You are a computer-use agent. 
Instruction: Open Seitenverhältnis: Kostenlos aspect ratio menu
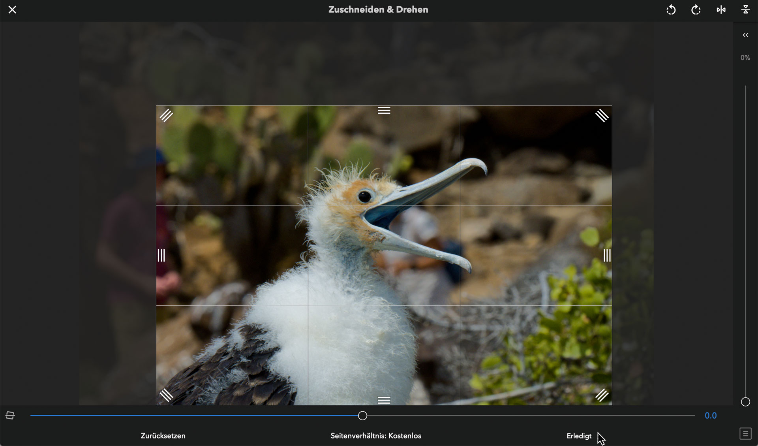pos(376,436)
